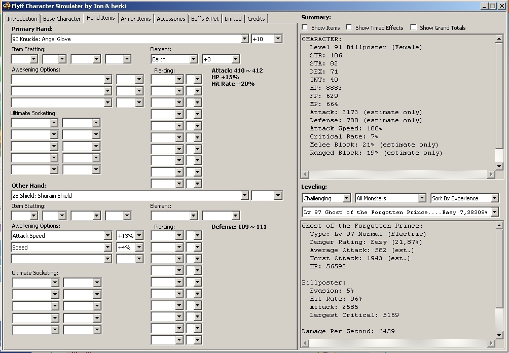Open the Buffs & Pet tab

pos(205,19)
